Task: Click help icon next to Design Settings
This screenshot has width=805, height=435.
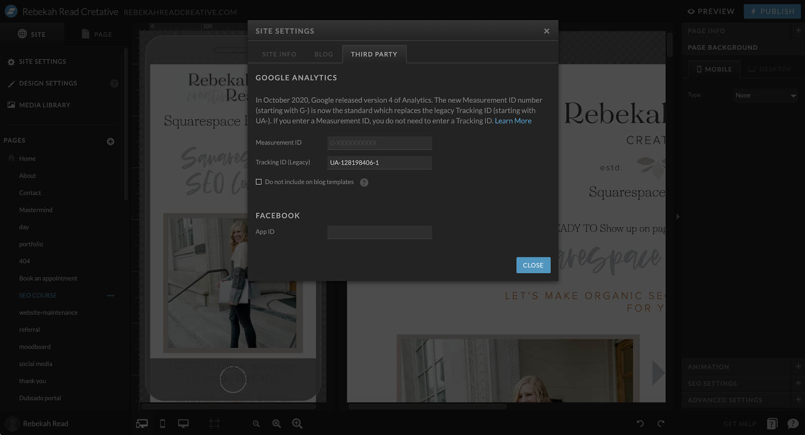Action: [x=114, y=84]
